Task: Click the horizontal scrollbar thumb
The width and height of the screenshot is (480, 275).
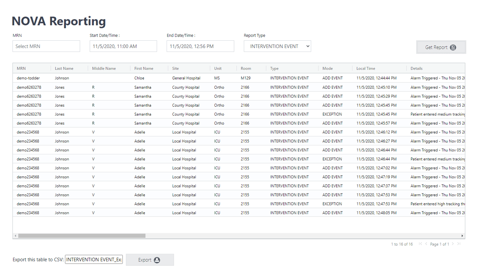Action: coord(81,236)
